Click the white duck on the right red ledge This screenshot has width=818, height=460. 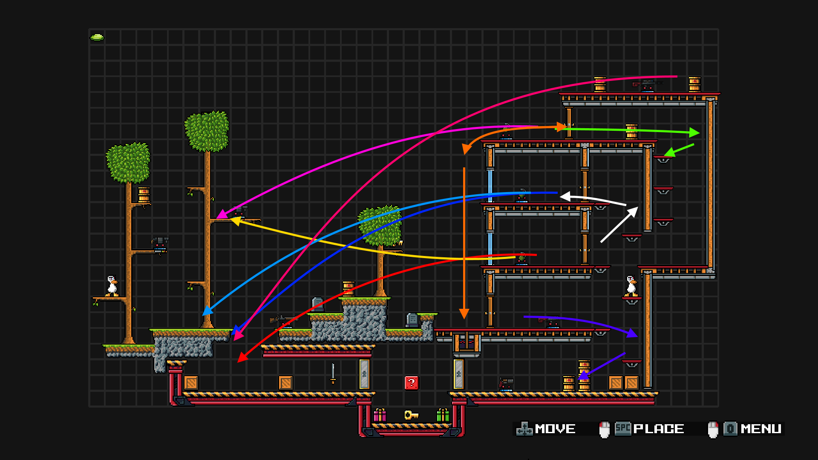click(x=631, y=286)
